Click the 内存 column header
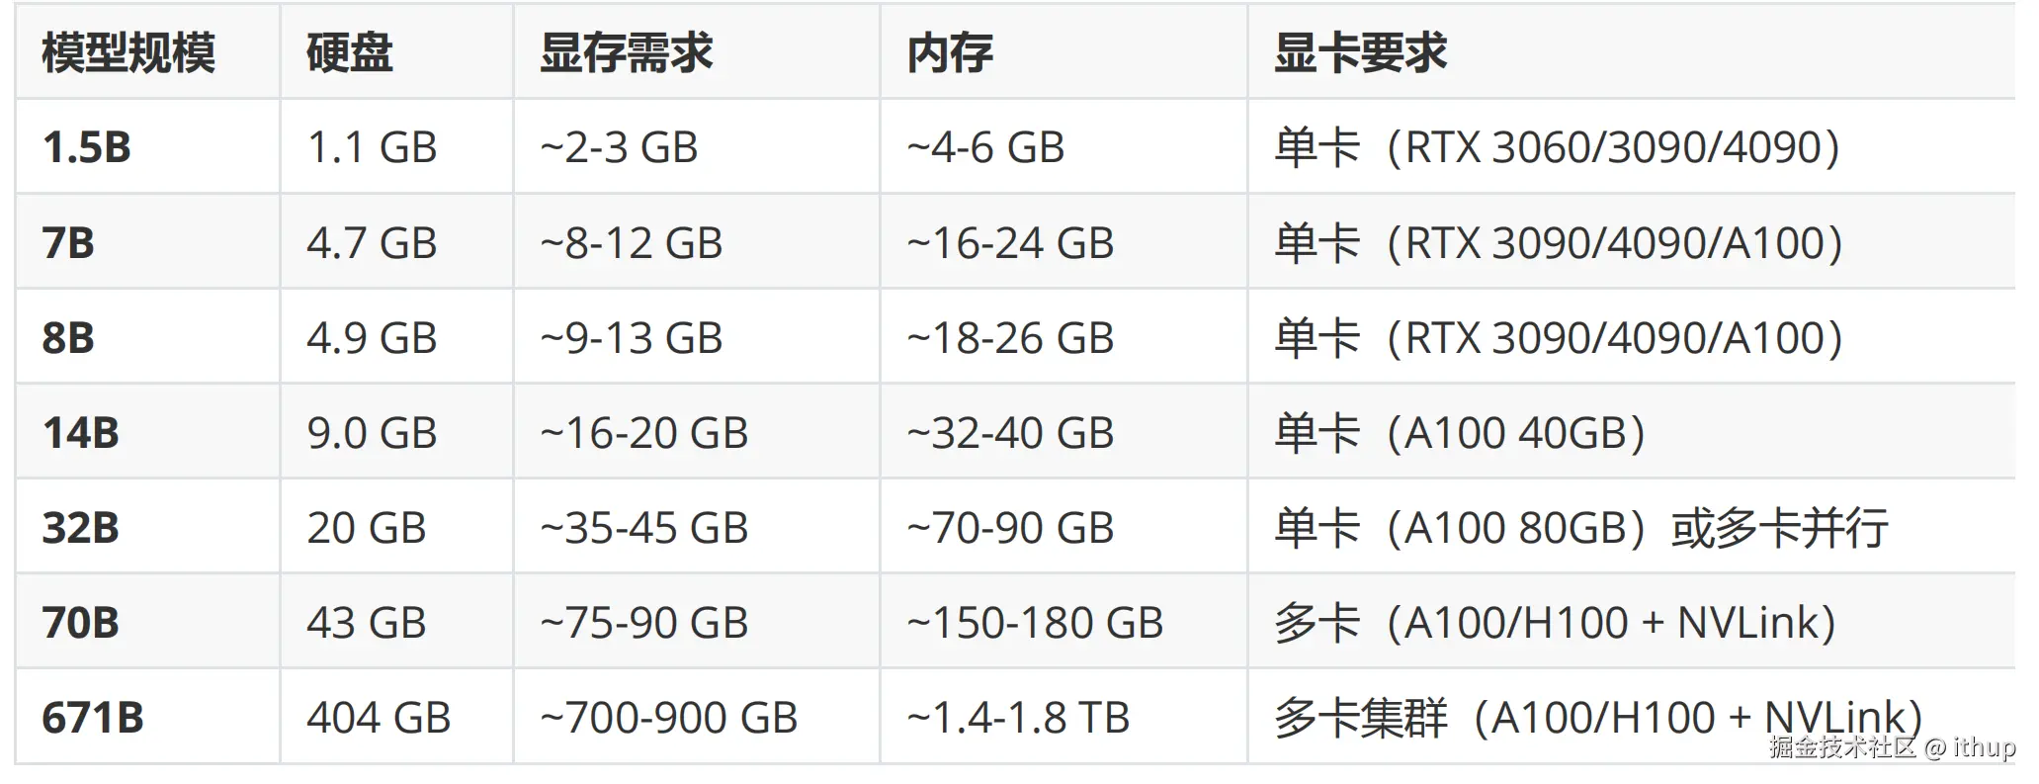 click(x=950, y=52)
